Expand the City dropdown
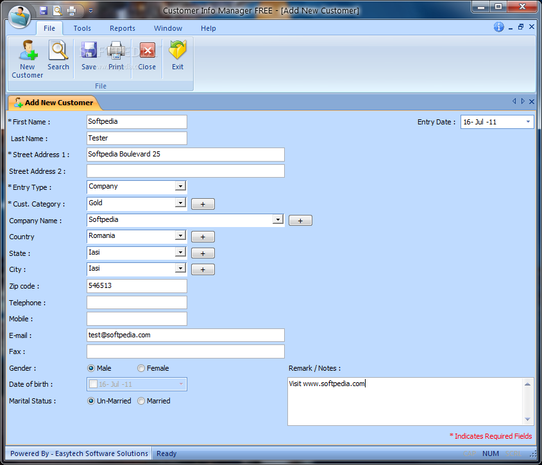 [180, 268]
